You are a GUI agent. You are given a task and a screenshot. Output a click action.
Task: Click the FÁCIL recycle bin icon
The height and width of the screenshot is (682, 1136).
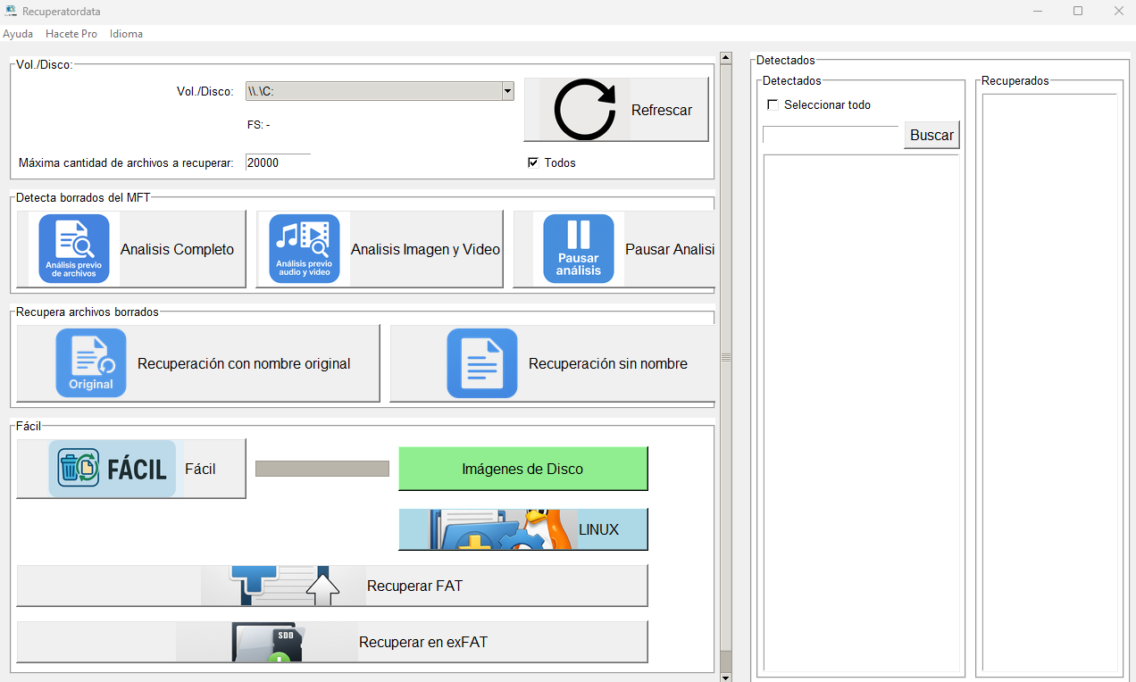click(113, 469)
